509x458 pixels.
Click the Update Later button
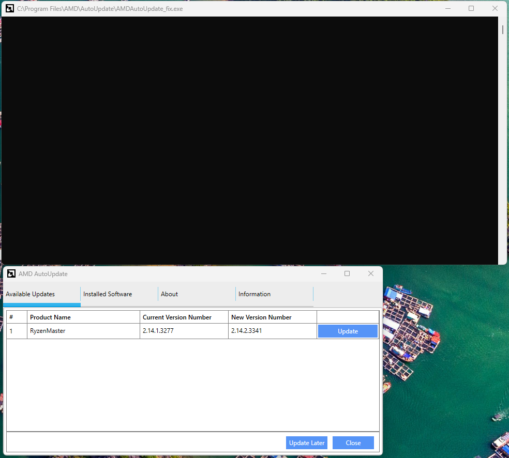click(x=306, y=443)
